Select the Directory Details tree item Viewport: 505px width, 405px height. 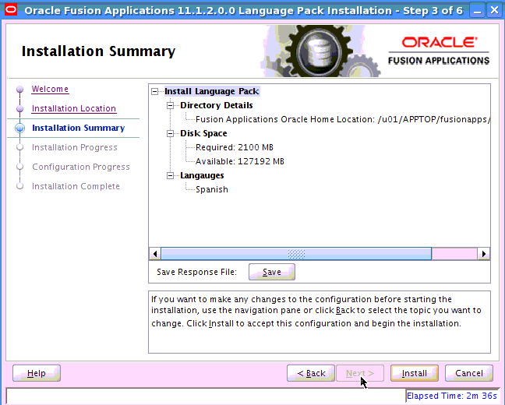(x=217, y=105)
